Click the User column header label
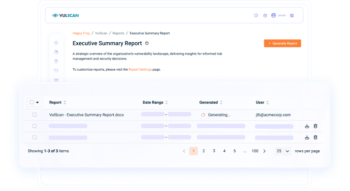The image size is (350, 191). coord(260,103)
